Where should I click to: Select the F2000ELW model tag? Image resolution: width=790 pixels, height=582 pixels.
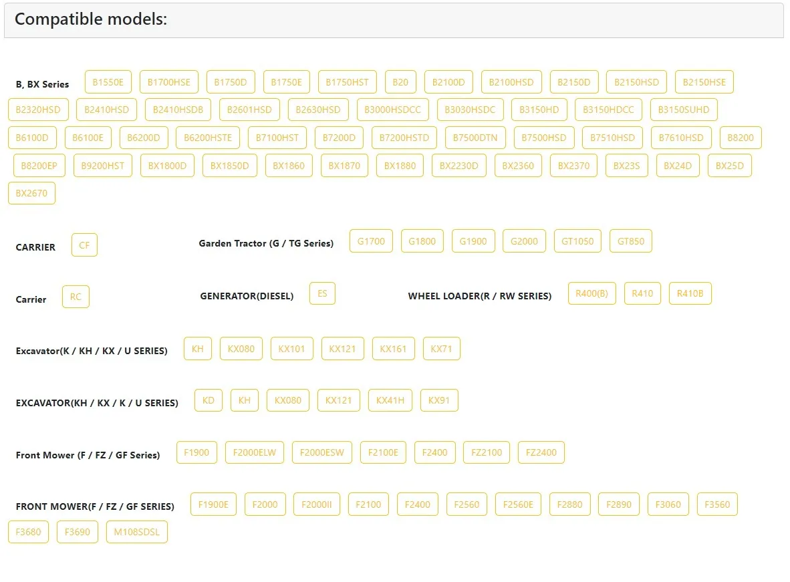(x=255, y=452)
